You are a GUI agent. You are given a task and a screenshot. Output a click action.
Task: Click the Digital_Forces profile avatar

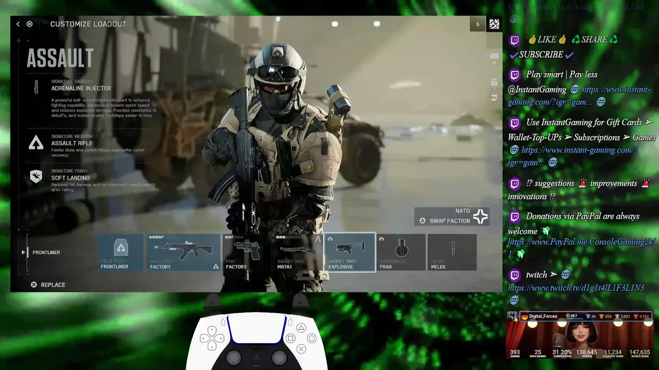[x=513, y=316]
